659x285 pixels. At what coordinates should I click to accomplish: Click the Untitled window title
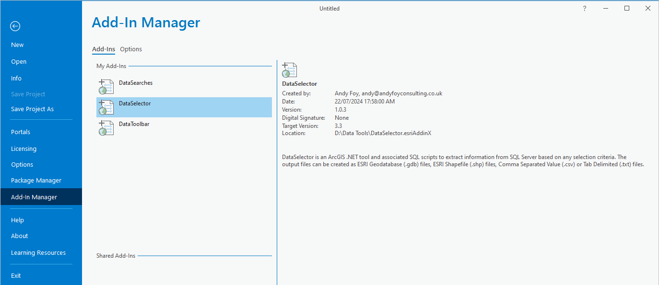point(329,9)
